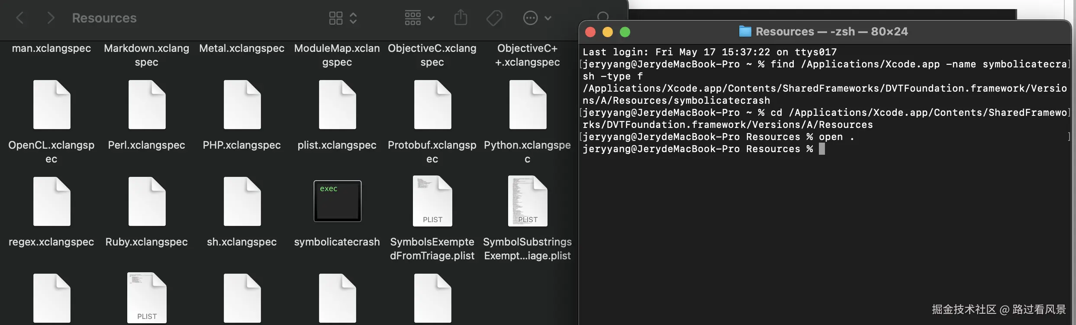Click the ObjectiveC.xclangspec file name
The height and width of the screenshot is (325, 1076).
coord(432,55)
